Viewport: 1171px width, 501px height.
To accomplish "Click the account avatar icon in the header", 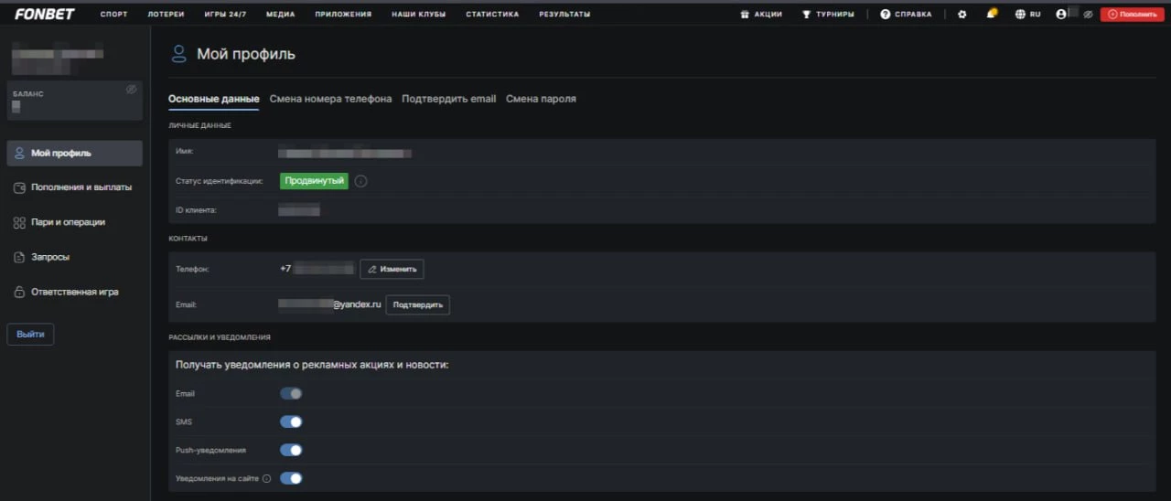I will pyautogui.click(x=1060, y=15).
